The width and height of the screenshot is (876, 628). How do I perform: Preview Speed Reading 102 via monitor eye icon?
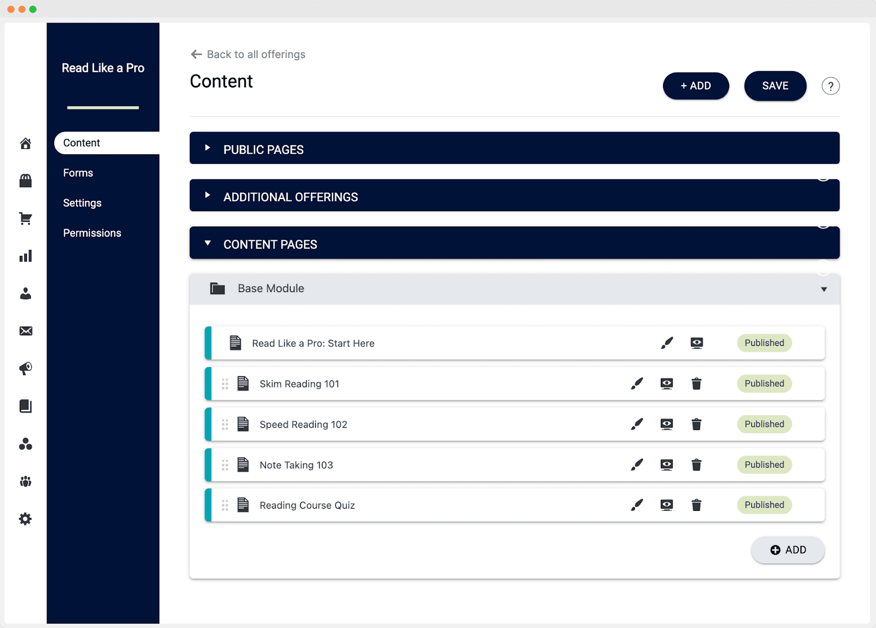pyautogui.click(x=667, y=424)
